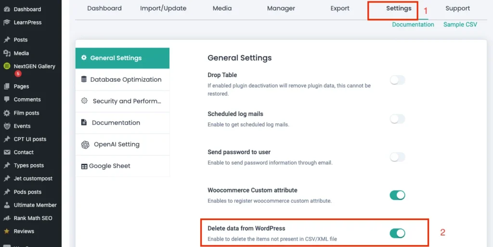Click the Reviews star icon
The image size is (493, 247).
click(7, 231)
